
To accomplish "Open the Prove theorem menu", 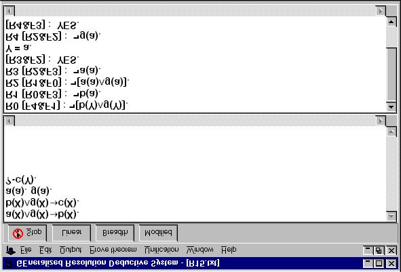I will [113, 250].
